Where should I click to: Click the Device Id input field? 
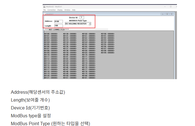82,17
